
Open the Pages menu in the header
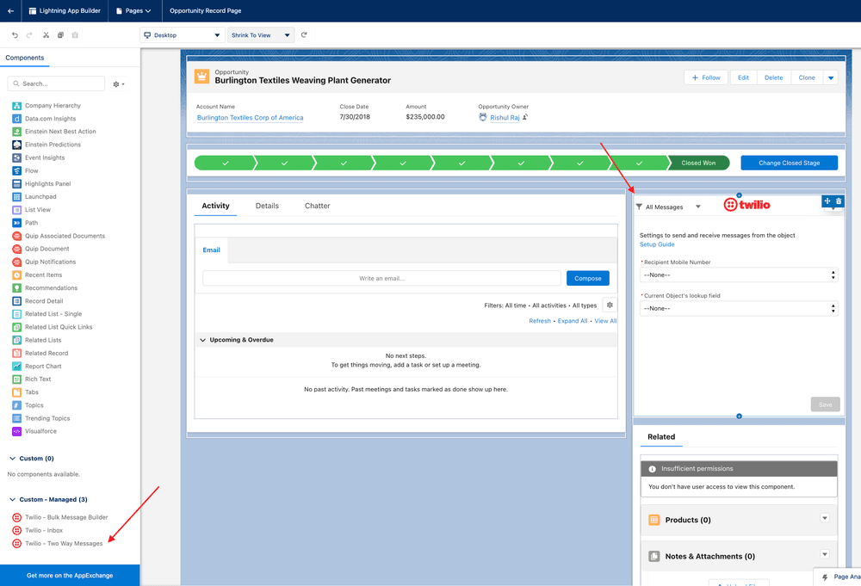(134, 10)
